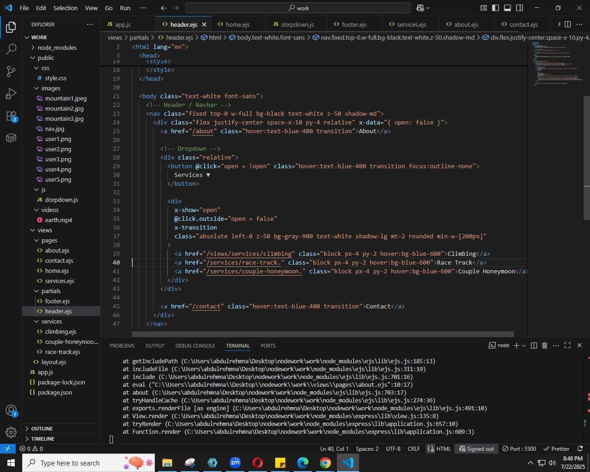
Task: Split the editor to the right
Action: click(568, 24)
